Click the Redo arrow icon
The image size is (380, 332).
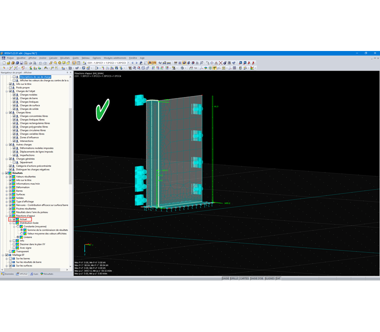click(45, 63)
